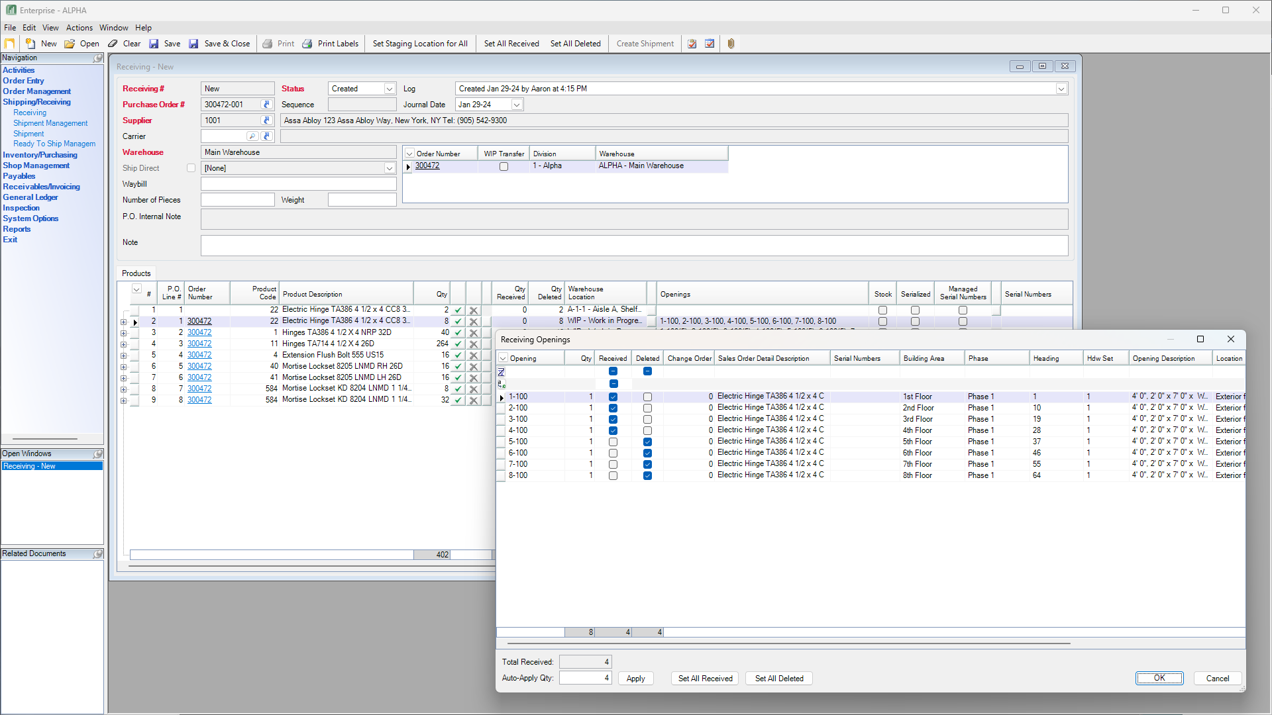1272x715 pixels.
Task: Select the Products tab
Action: click(x=136, y=273)
